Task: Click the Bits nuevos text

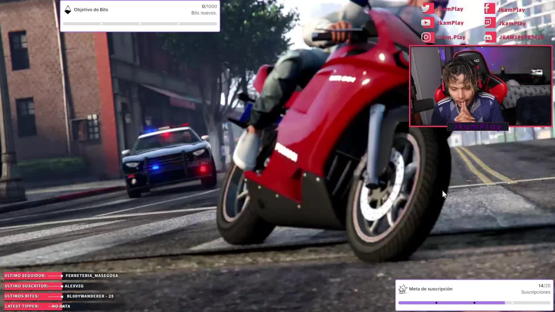Action: (x=204, y=13)
